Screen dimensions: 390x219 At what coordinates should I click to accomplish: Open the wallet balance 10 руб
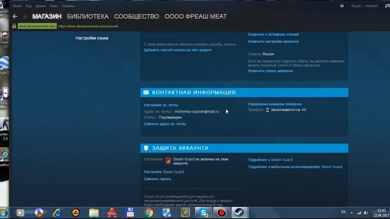pyautogui.click(x=356, y=6)
